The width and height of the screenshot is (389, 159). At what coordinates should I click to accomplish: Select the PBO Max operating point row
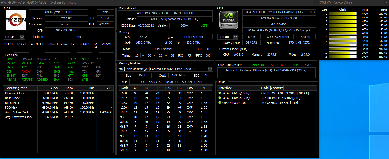(59, 107)
